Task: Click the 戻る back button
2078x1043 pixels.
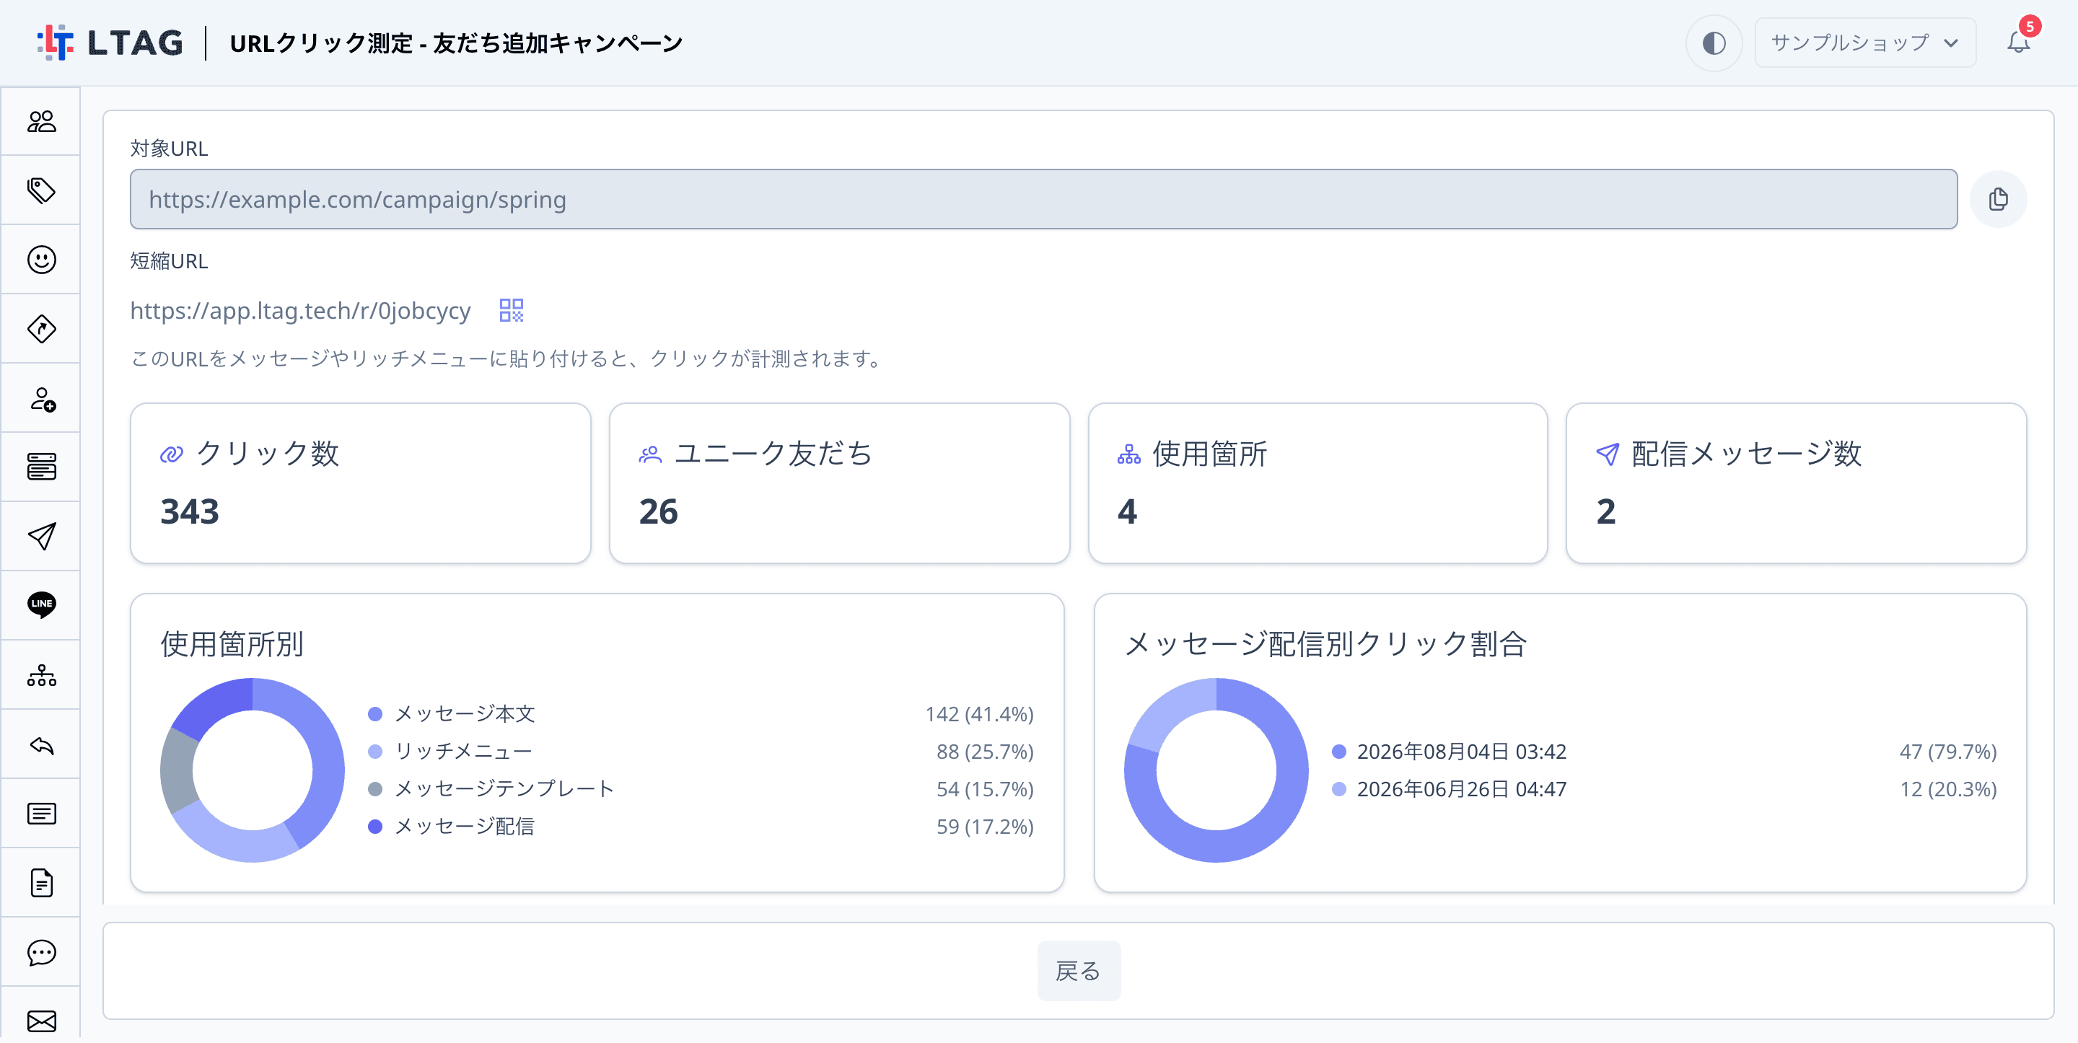Action: tap(1079, 970)
